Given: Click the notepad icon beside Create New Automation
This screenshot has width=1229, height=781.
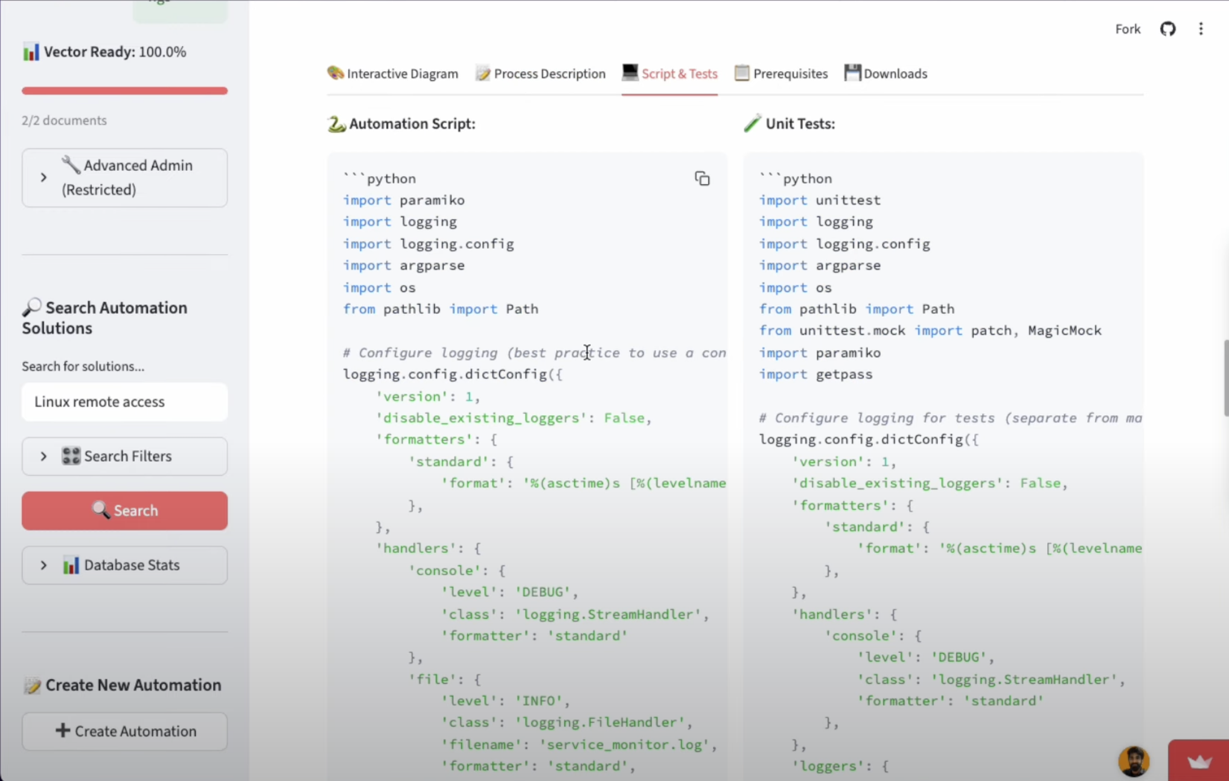Looking at the screenshot, I should (32, 686).
